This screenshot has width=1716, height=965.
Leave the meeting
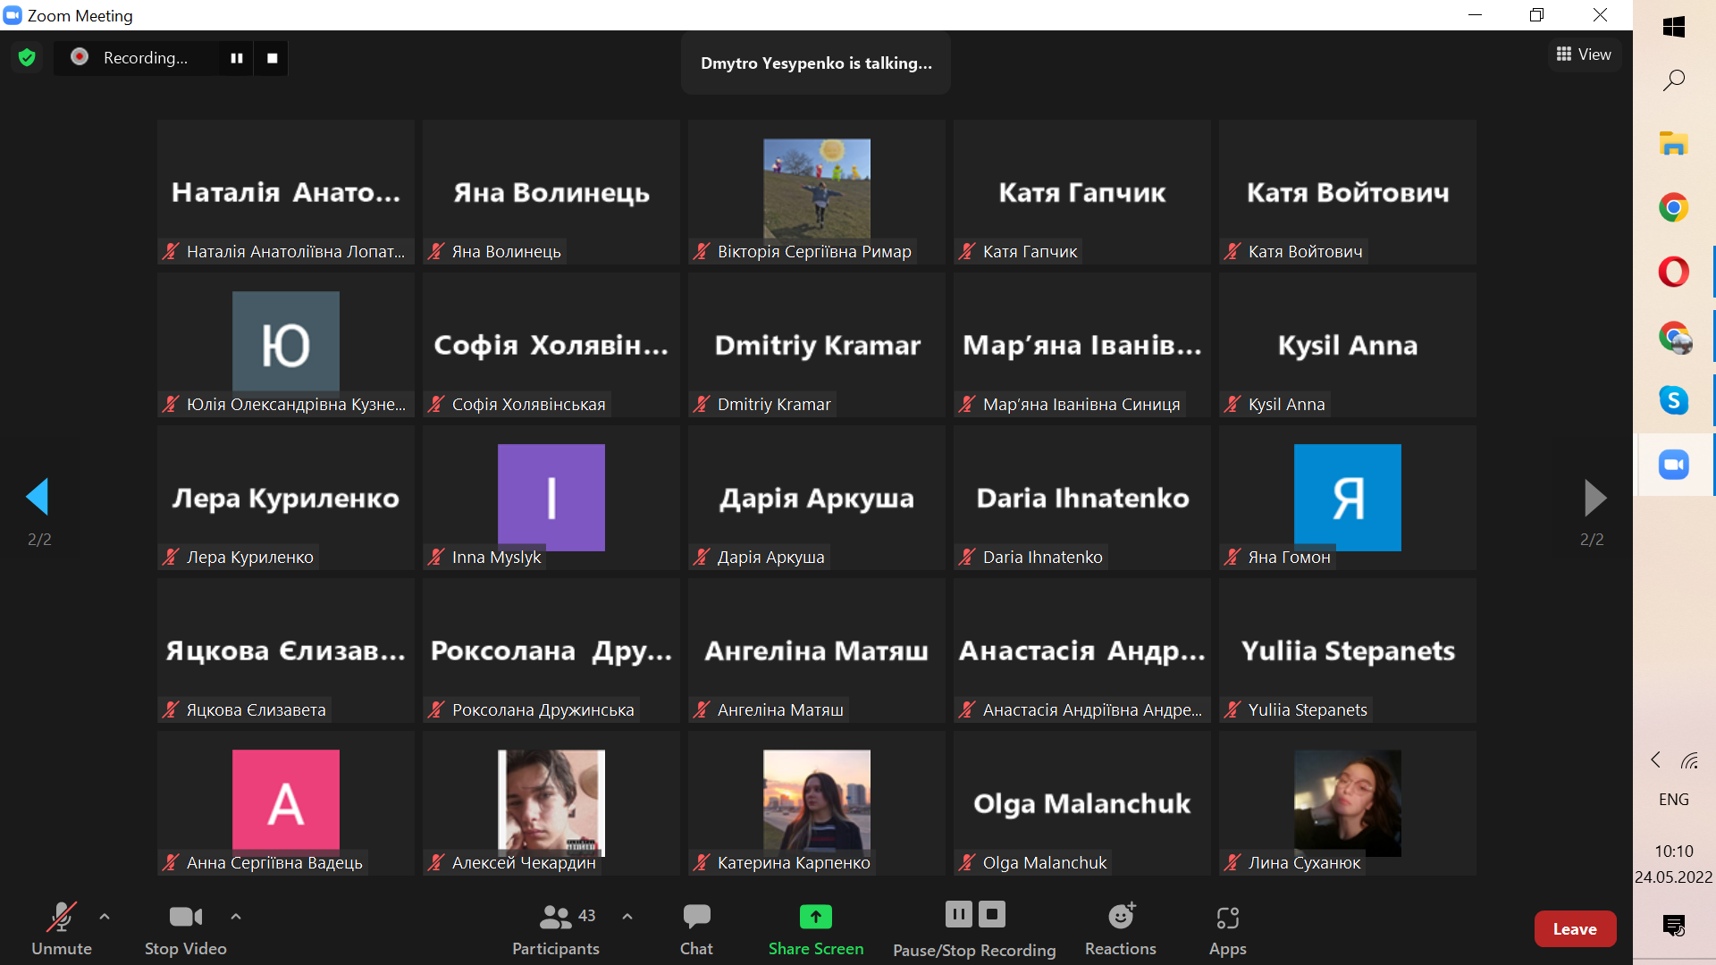1575,929
